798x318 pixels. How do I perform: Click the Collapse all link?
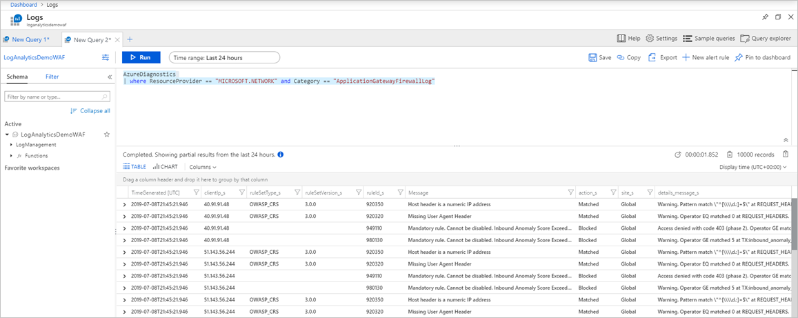(x=90, y=111)
